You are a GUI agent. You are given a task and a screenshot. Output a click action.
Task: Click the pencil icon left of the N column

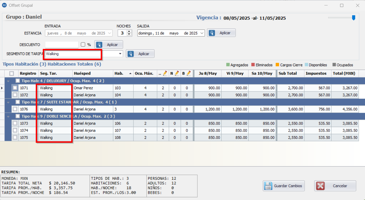165,73
